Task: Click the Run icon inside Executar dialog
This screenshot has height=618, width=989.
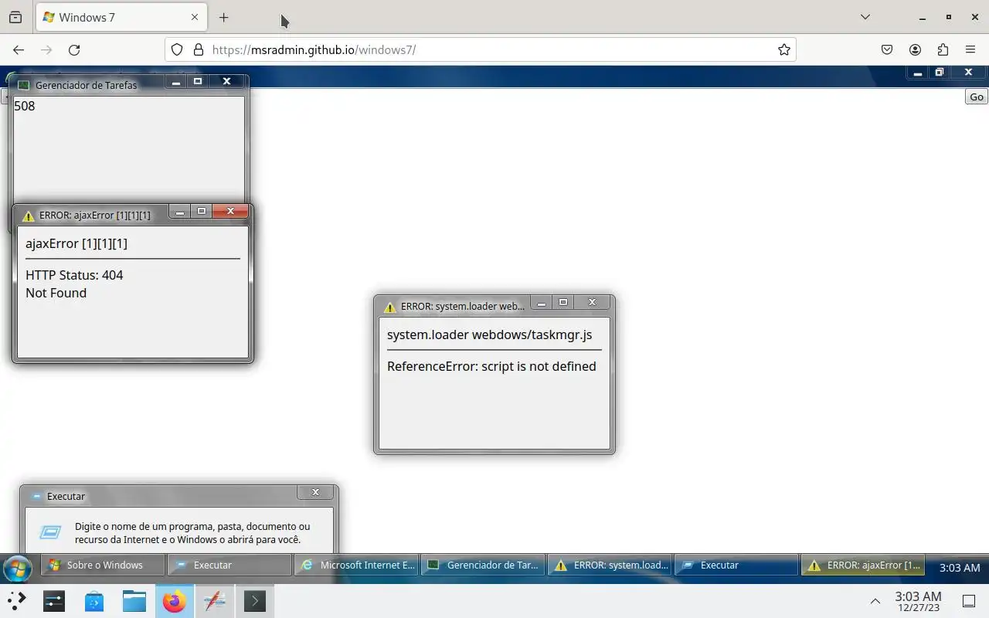Action: 50,532
